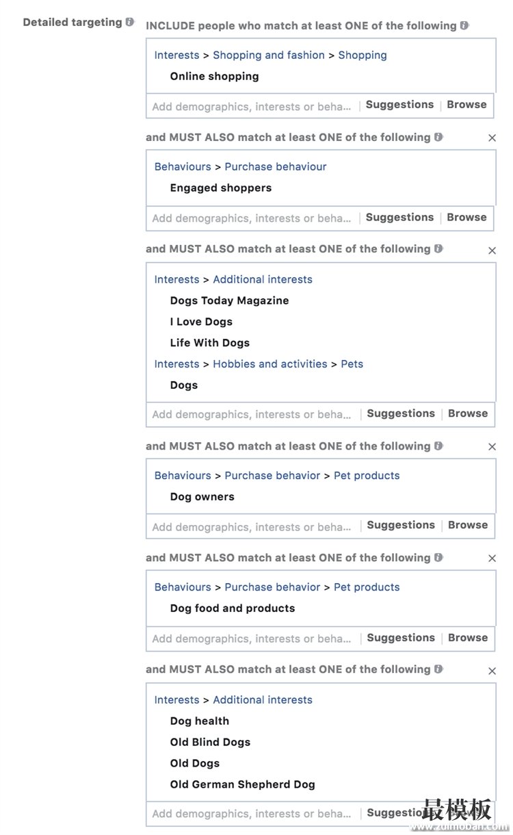Screen dimensions: 513x835
Task: Open Suggestions for Online shopping group
Action: coord(399,105)
